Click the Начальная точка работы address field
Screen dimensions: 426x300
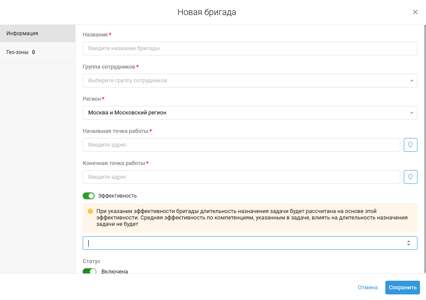[241, 145]
